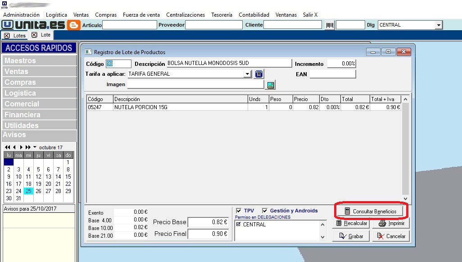Click the Artículo search field
Image resolution: width=462 pixels, height=262 pixels.
(x=129, y=25)
